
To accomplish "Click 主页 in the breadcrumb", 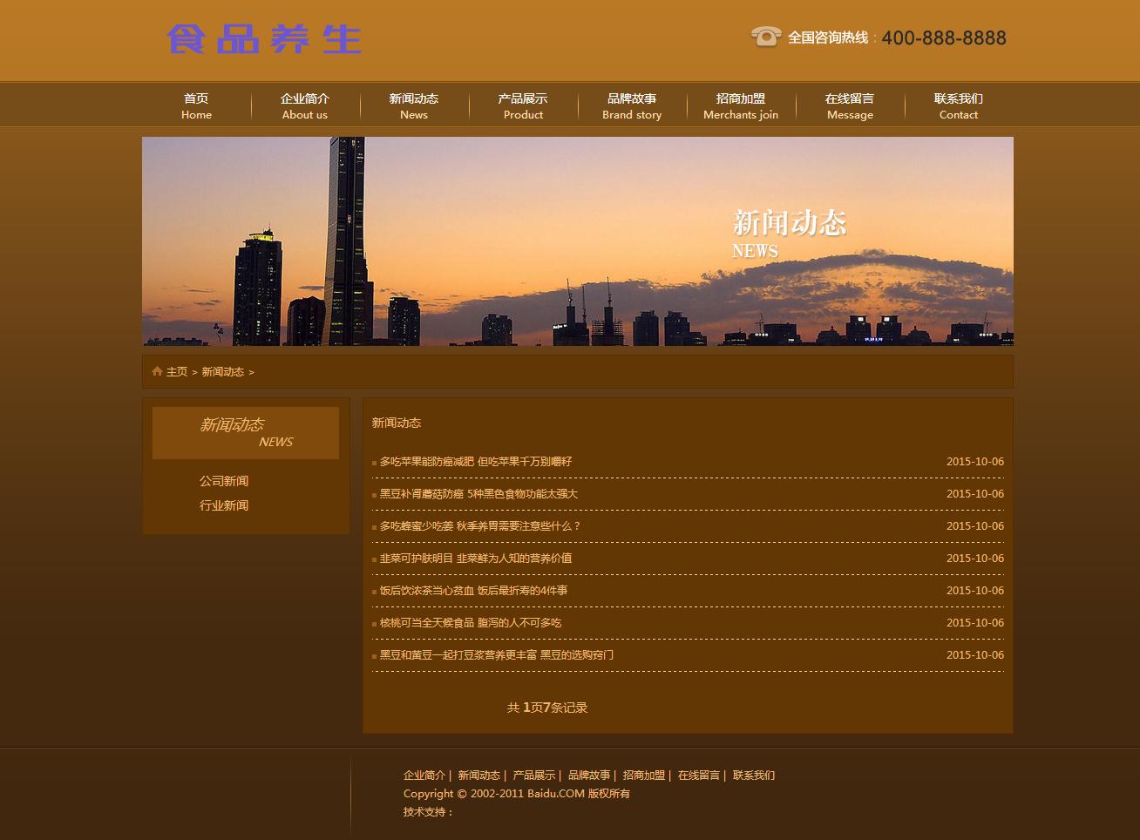I will coord(177,372).
